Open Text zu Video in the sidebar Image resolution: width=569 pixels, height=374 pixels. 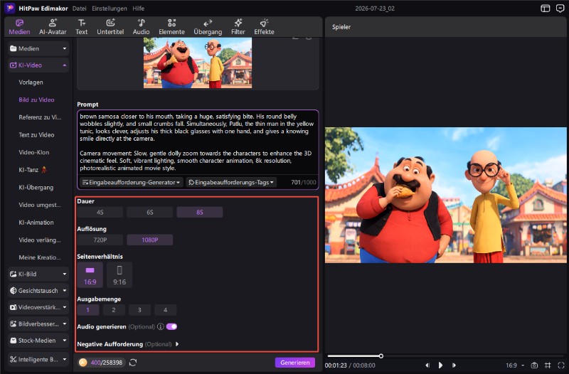point(36,135)
